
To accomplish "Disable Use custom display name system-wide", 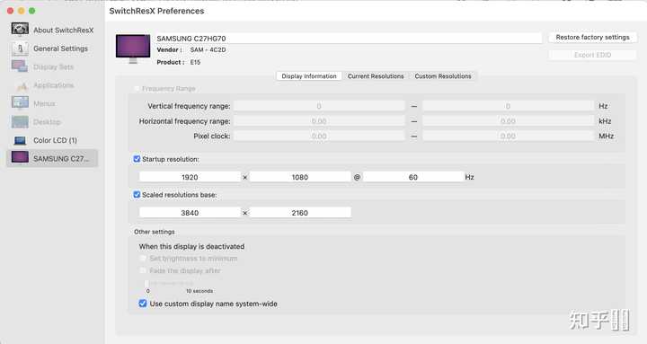I will pos(143,304).
